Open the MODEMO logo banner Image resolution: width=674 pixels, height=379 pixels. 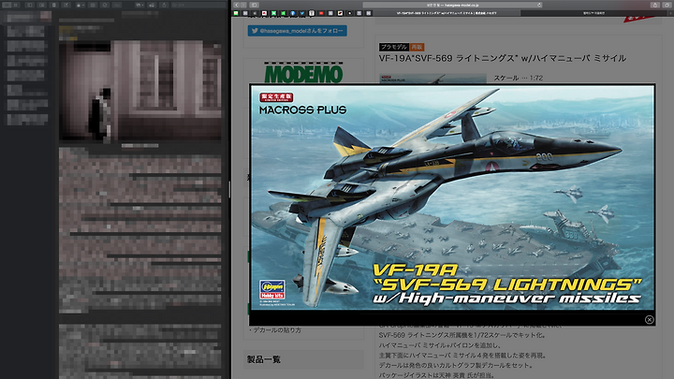(x=303, y=74)
